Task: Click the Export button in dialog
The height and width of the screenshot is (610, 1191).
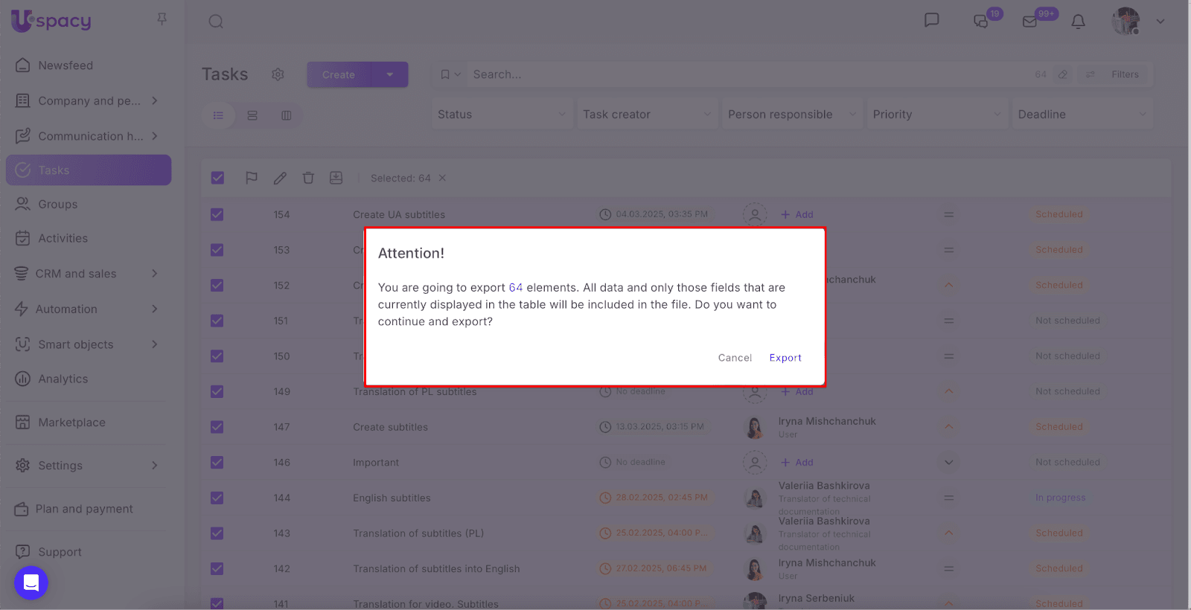Action: 785,358
